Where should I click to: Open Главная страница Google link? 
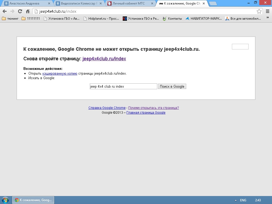point(146,113)
